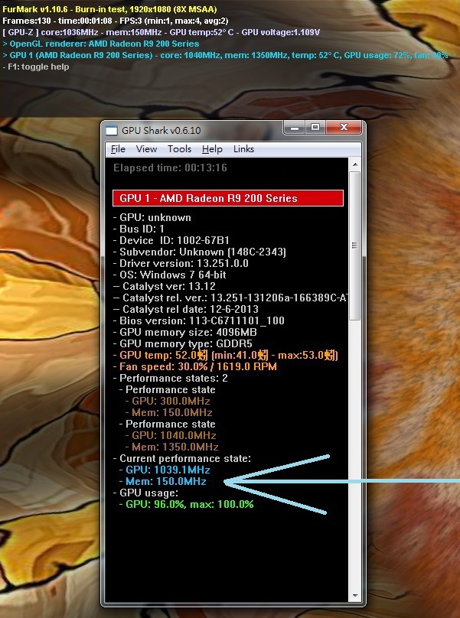Screen dimensions: 460x618
Task: Click the GPU usage: label
Action: pos(145,493)
